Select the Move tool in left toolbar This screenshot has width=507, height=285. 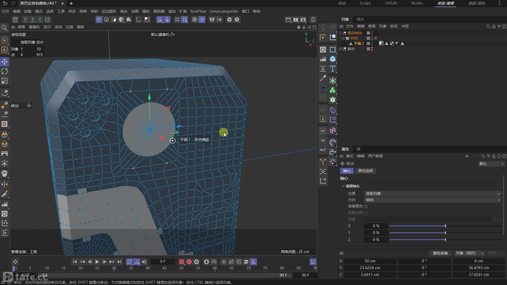(4, 62)
